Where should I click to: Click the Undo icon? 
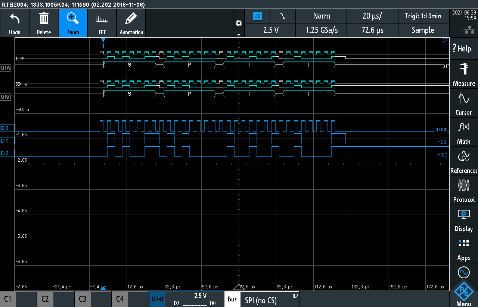[15, 23]
